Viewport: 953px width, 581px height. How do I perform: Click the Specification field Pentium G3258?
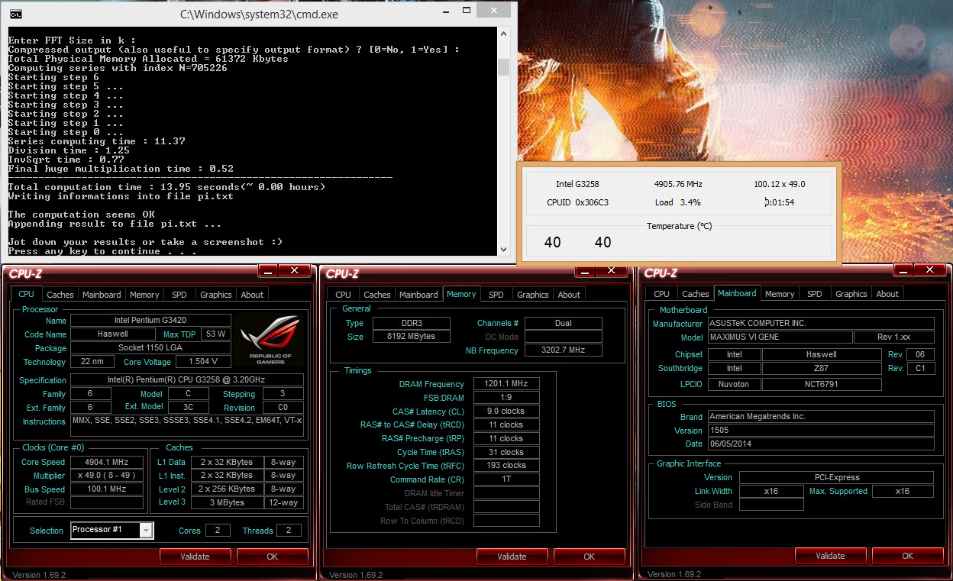click(x=187, y=380)
